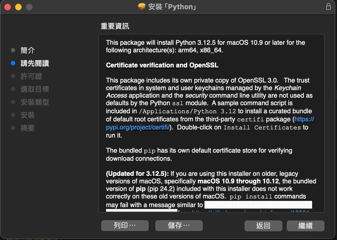Click the gray bullet beside 簡介
The width and height of the screenshot is (337, 240).
coord(13,50)
